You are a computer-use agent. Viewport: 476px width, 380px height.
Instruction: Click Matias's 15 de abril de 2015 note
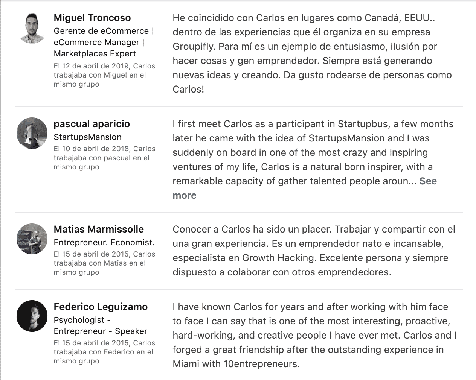coord(104,263)
